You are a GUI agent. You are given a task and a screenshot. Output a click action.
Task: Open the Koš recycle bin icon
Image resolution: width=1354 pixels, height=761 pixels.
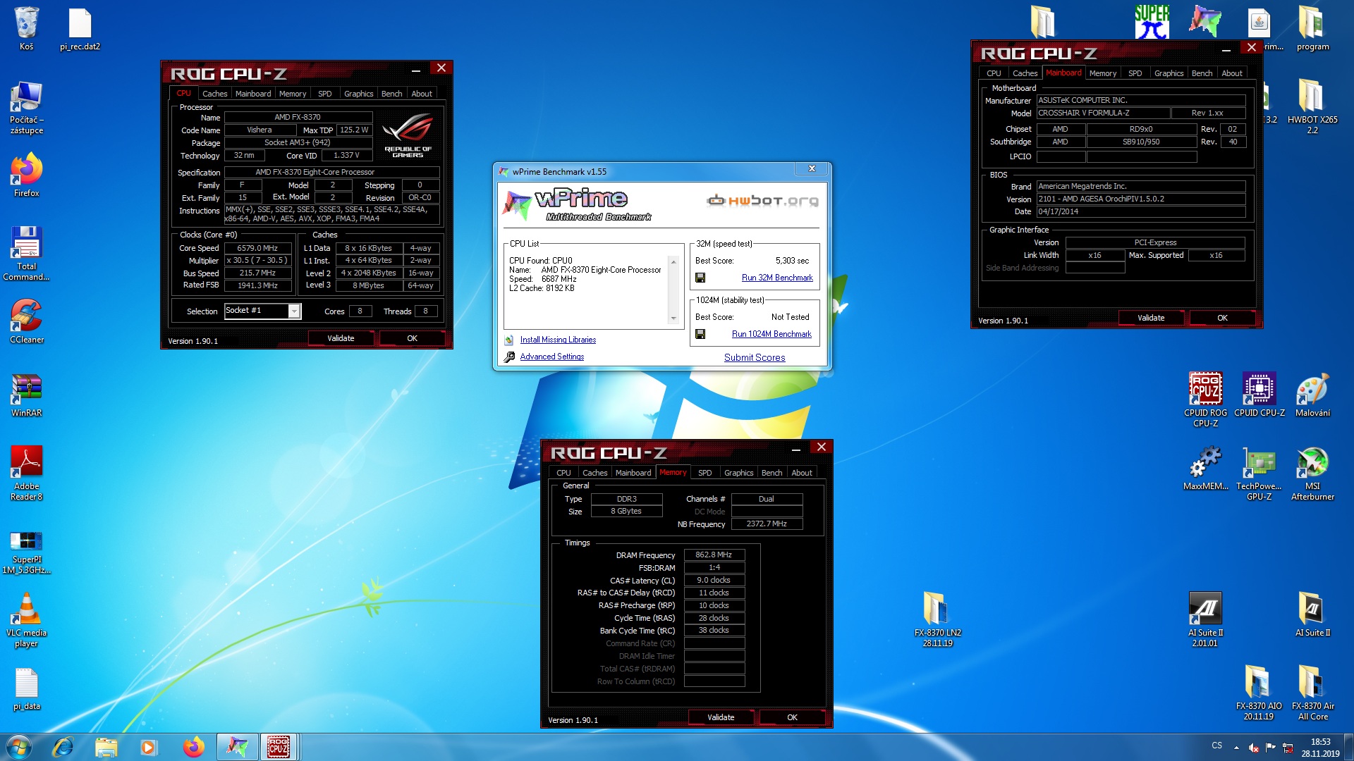coord(26,28)
